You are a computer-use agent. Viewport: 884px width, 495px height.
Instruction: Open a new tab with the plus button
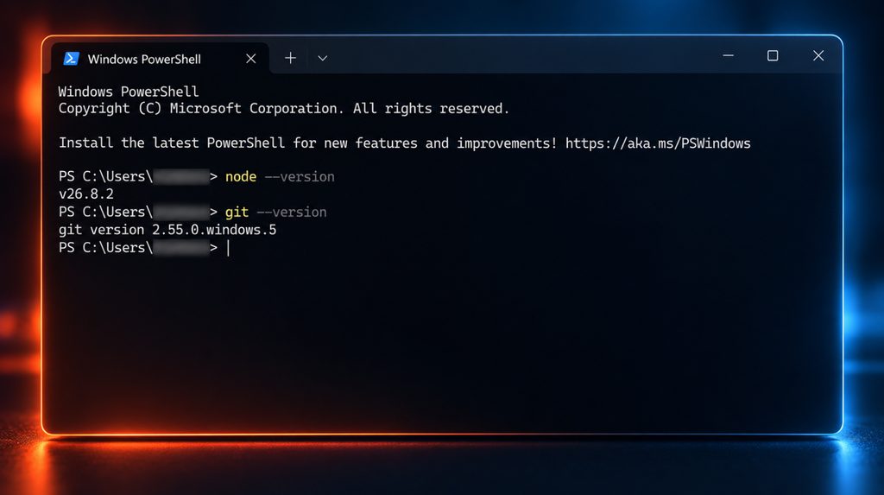pyautogui.click(x=290, y=58)
